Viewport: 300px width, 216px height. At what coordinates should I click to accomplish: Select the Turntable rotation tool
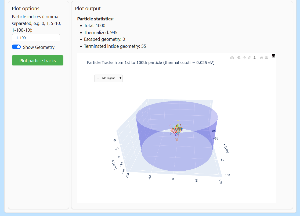click(254, 58)
